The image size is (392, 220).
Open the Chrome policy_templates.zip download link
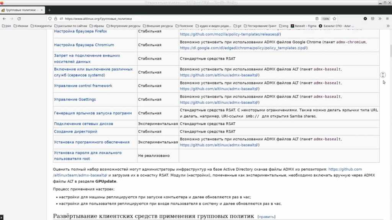[243, 48]
